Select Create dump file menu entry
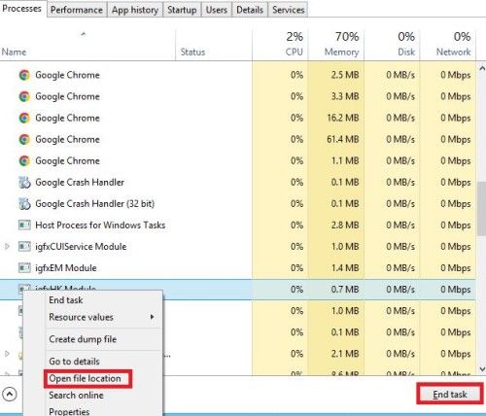Viewport: 486px width, 416px height. (x=83, y=339)
